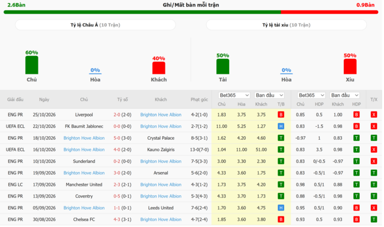Viewport: 384px width, 227px height.
Task: Click the green 50% Tài bar
Action: pos(223,67)
